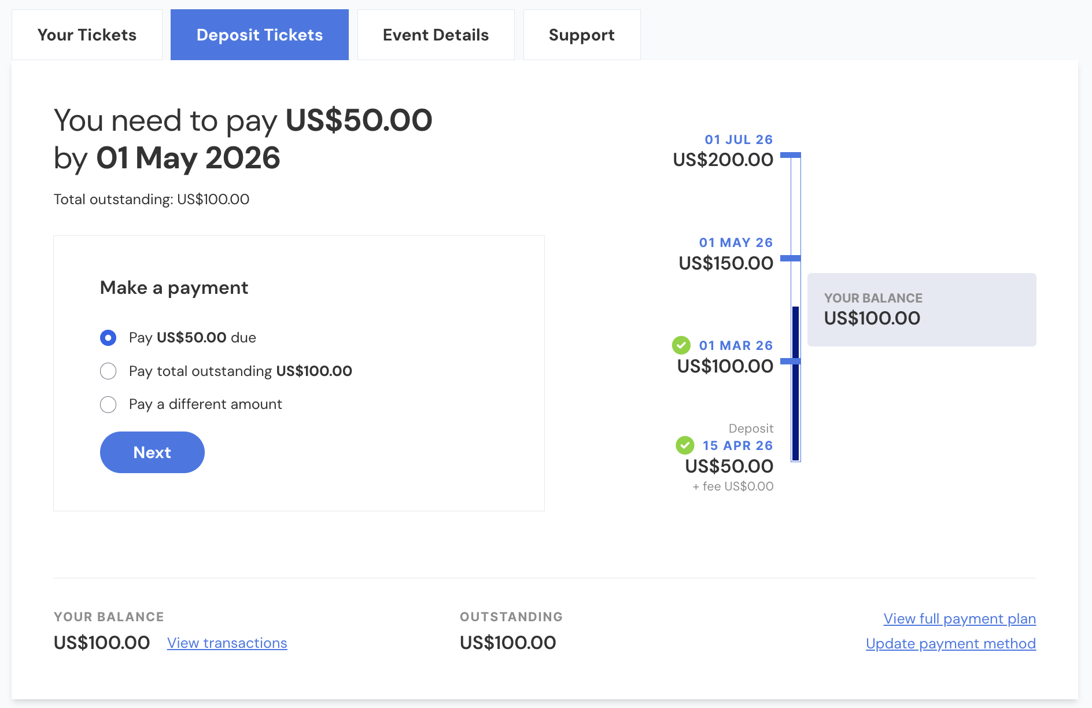1092x708 pixels.
Task: Click the '+ fee US$0.00' text
Action: 733,486
